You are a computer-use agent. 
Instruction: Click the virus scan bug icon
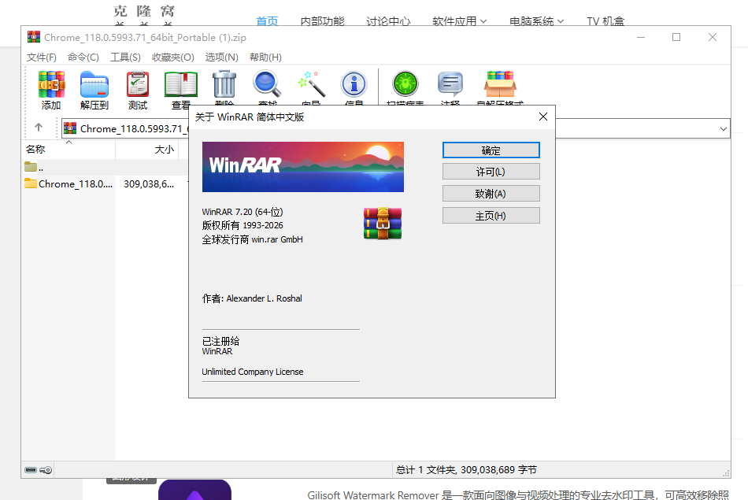405,84
